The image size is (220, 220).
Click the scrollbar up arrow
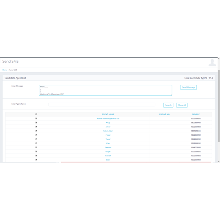219,58
